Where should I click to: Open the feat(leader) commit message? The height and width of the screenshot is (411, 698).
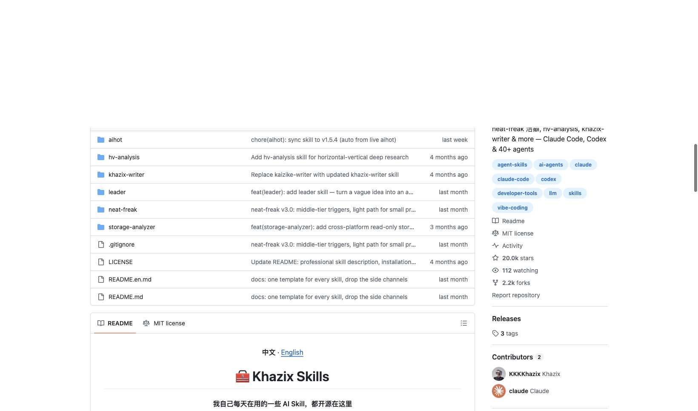332,192
